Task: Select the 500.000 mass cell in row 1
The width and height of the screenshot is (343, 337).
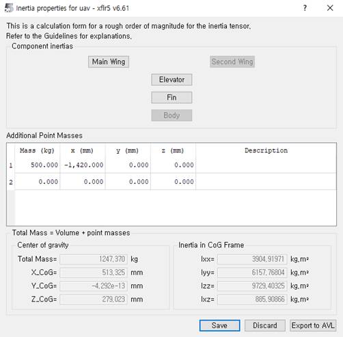Action: [x=38, y=165]
